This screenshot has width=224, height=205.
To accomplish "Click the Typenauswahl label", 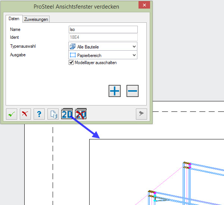I will (23, 46).
